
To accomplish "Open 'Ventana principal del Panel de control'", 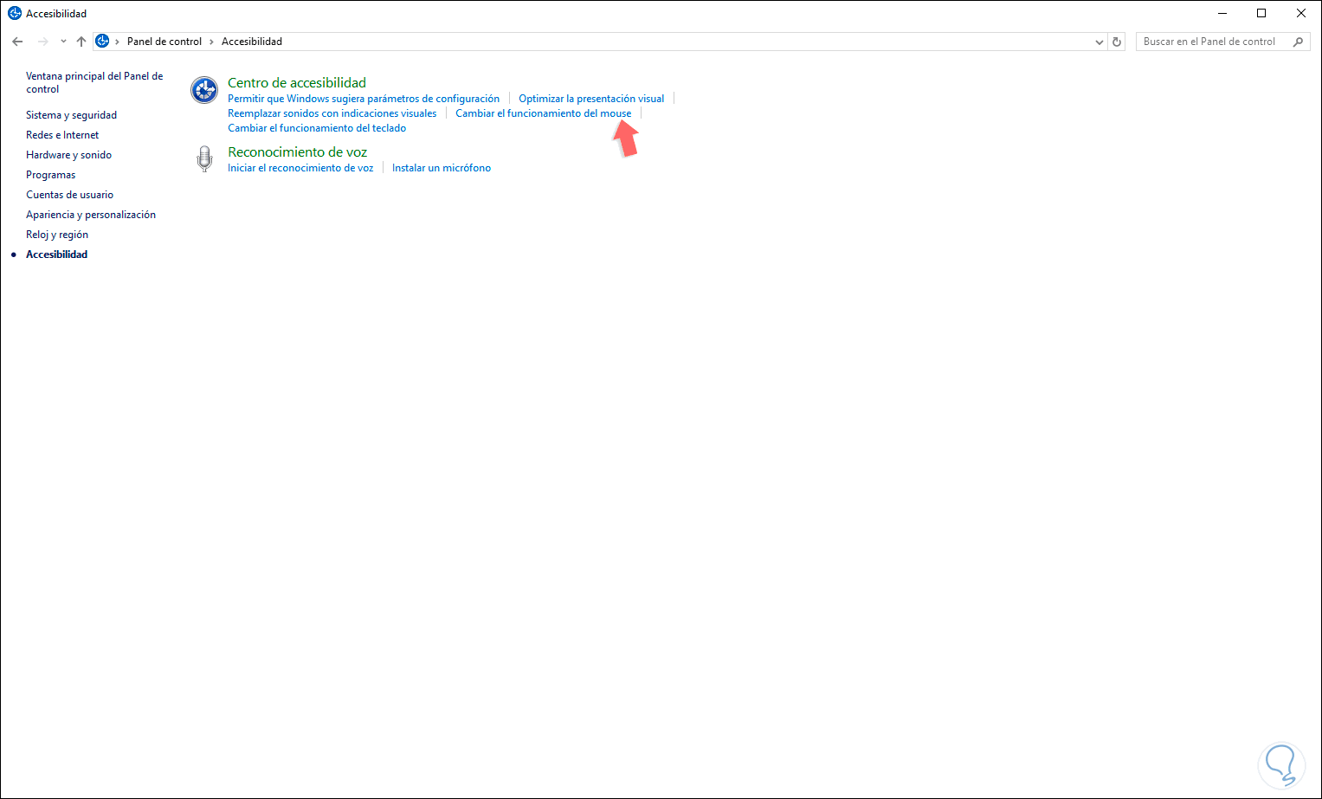I will (x=94, y=82).
